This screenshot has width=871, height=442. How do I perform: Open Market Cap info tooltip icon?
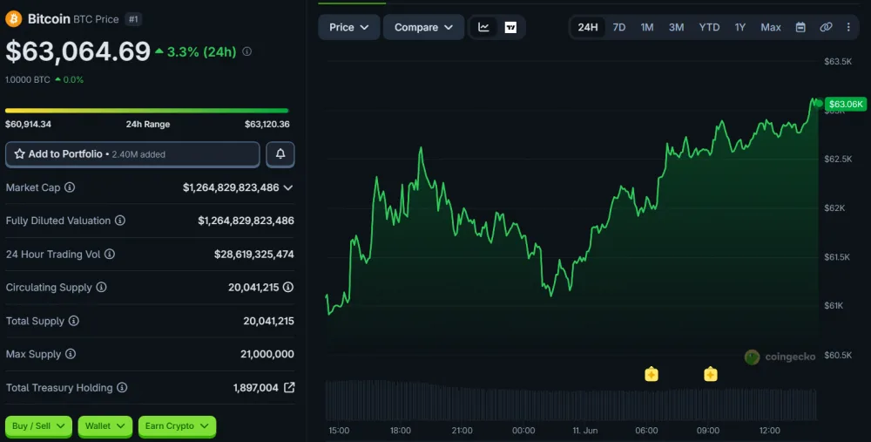tap(70, 187)
